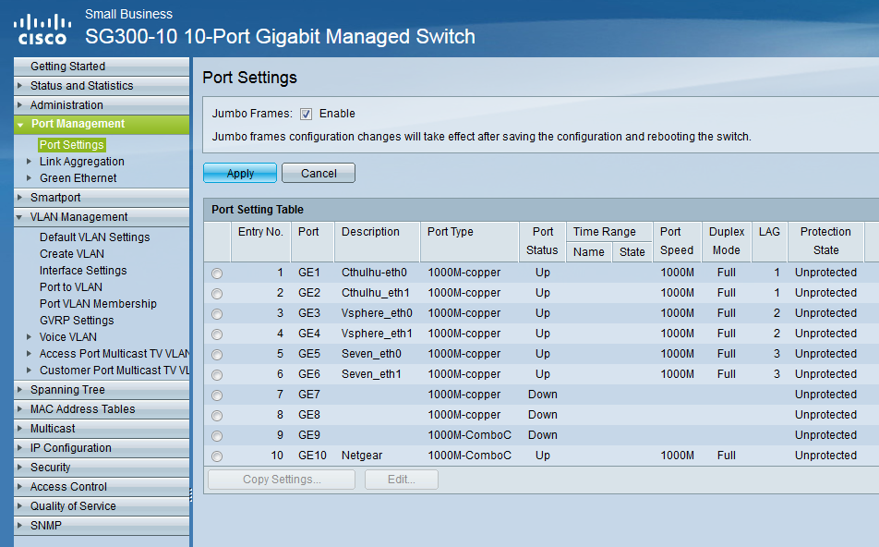Click the Port Speed column header
The image size is (879, 547).
[677, 241]
